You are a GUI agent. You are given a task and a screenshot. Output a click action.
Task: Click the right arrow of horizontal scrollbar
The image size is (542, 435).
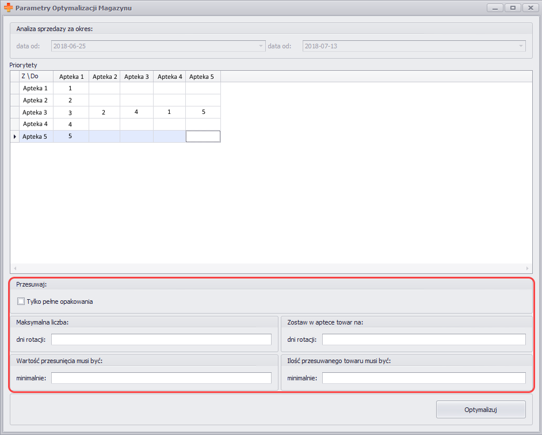[x=527, y=269]
